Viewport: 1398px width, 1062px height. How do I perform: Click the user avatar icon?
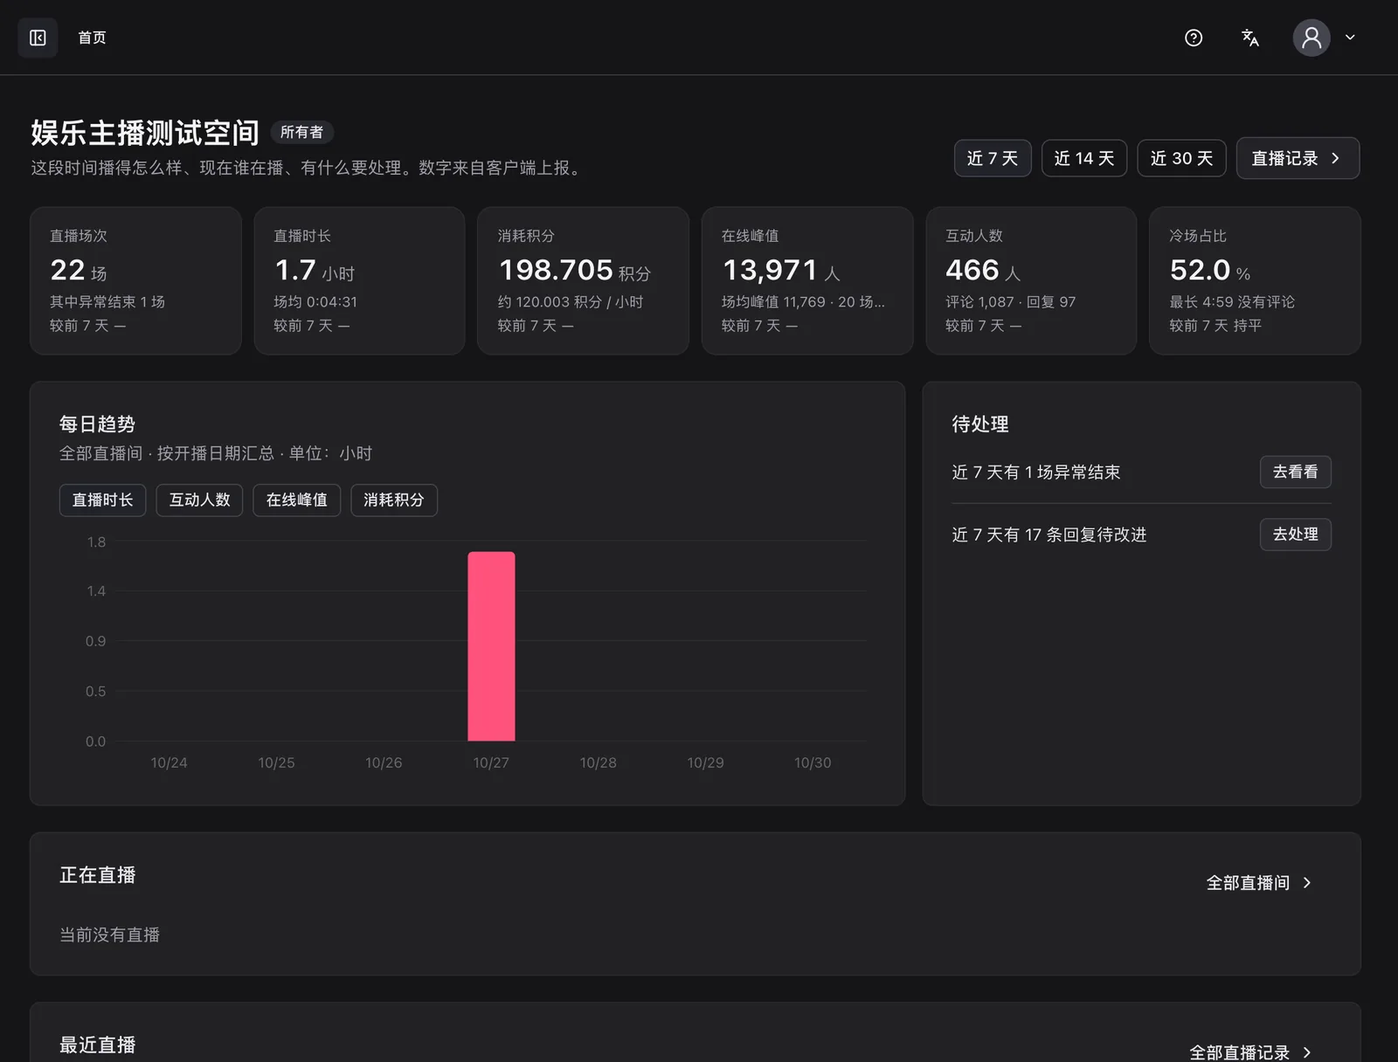1311,38
